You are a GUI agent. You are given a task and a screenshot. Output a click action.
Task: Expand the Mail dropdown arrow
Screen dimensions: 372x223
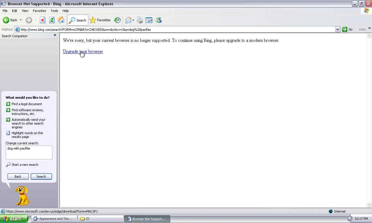[133, 20]
